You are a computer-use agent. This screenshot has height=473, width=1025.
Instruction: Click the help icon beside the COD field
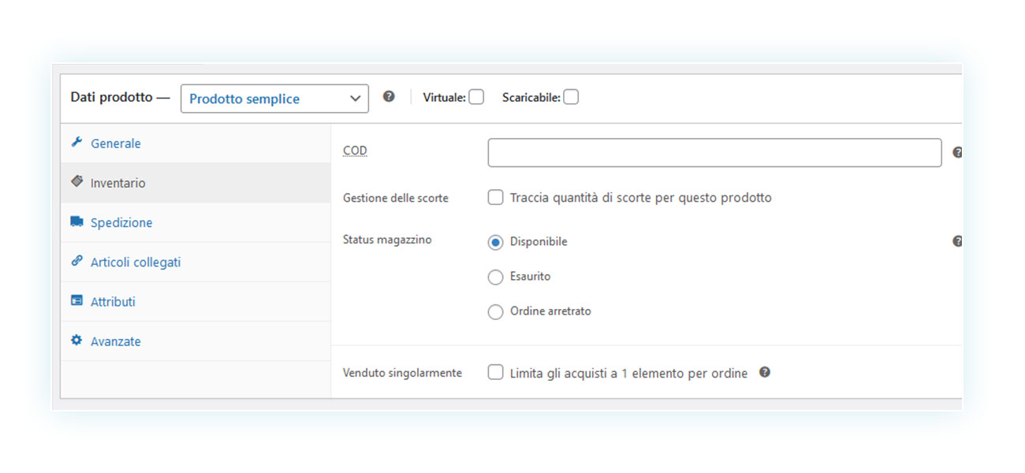(x=957, y=153)
